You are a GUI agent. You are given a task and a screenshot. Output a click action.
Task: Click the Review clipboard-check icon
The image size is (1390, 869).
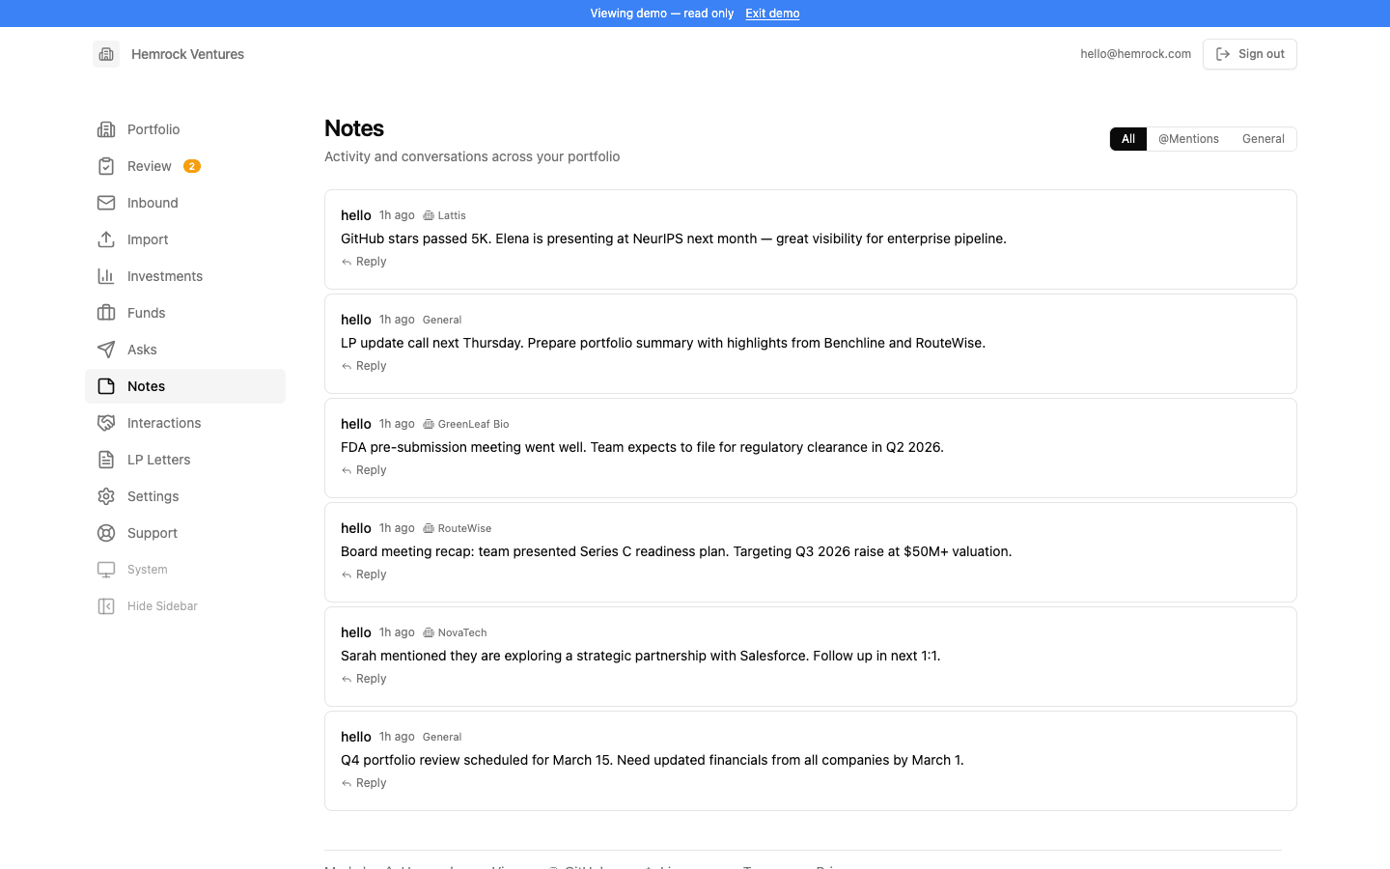point(106,166)
